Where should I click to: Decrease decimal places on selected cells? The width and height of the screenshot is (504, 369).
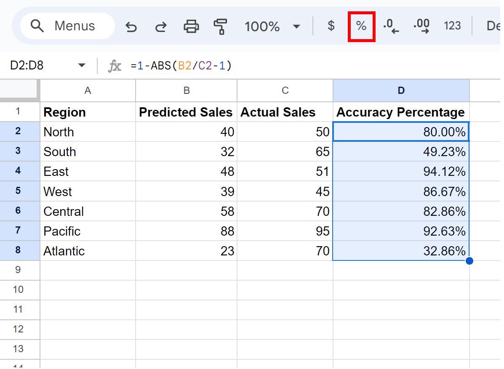coord(391,26)
